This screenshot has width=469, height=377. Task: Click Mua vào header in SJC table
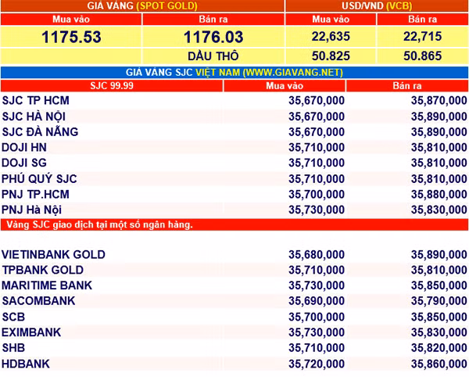click(x=285, y=86)
